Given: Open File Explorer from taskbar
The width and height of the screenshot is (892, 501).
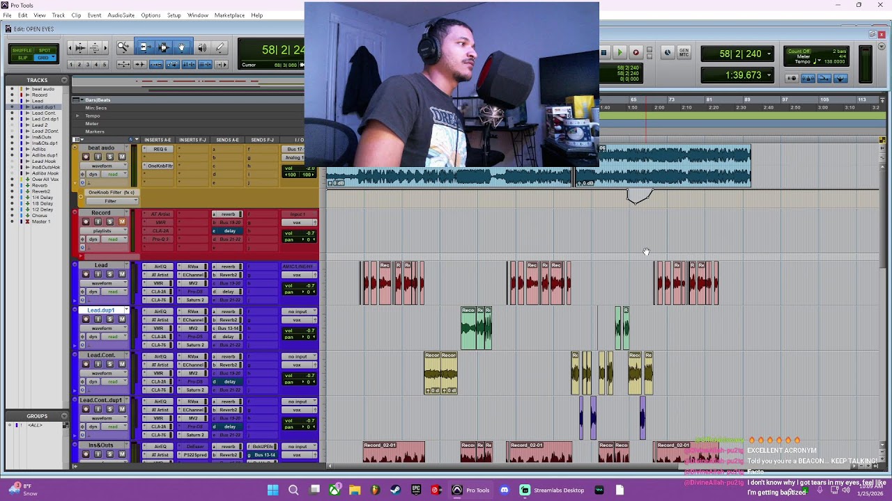Looking at the screenshot, I should (355, 490).
